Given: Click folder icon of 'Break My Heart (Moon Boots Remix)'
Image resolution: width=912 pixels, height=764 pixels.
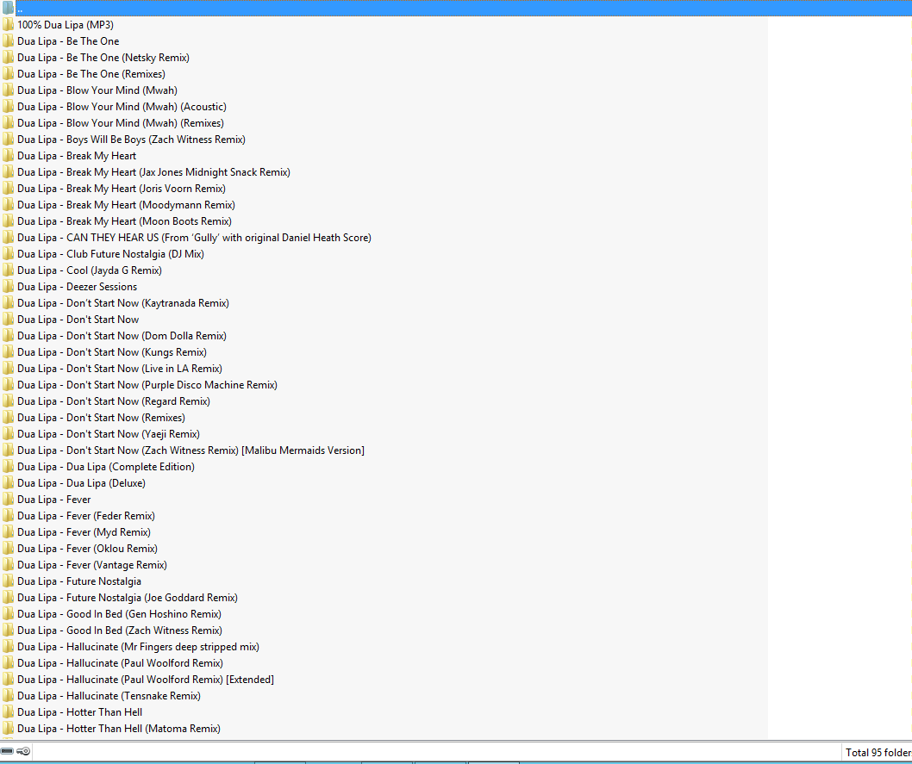Looking at the screenshot, I should [8, 221].
